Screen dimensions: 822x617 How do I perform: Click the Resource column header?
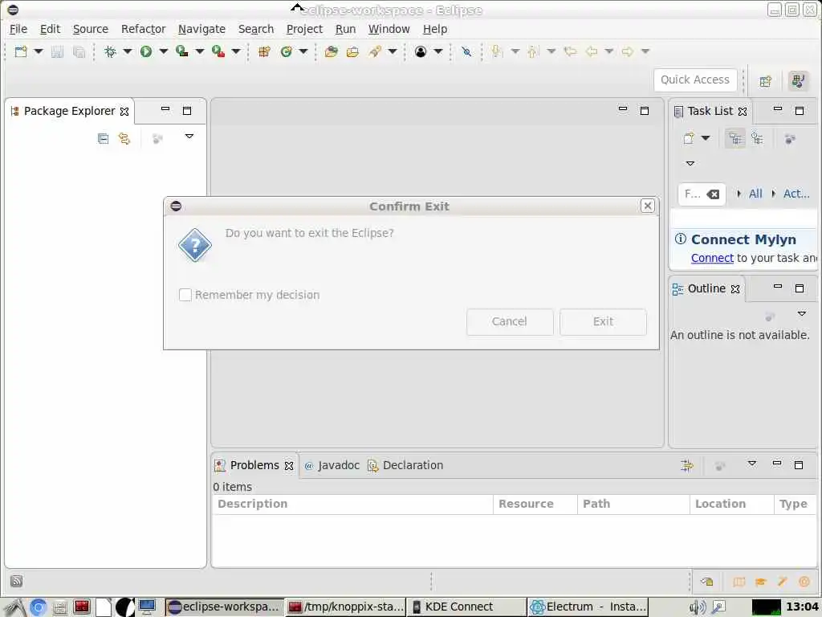(535, 505)
